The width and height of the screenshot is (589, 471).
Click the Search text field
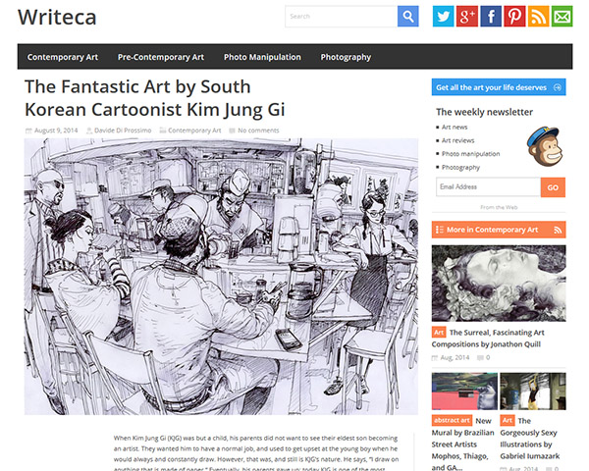(x=341, y=17)
